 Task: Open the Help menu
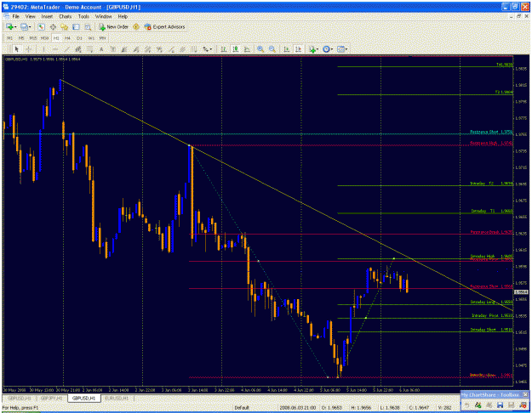(123, 16)
